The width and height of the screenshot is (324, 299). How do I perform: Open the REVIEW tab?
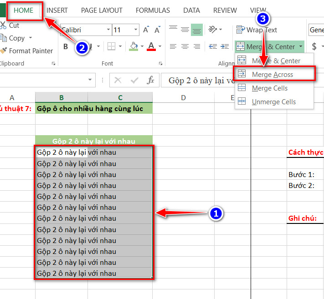coord(225,10)
